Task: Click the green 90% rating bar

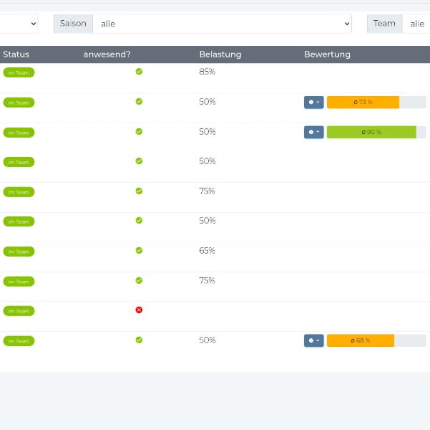Action: 371,132
